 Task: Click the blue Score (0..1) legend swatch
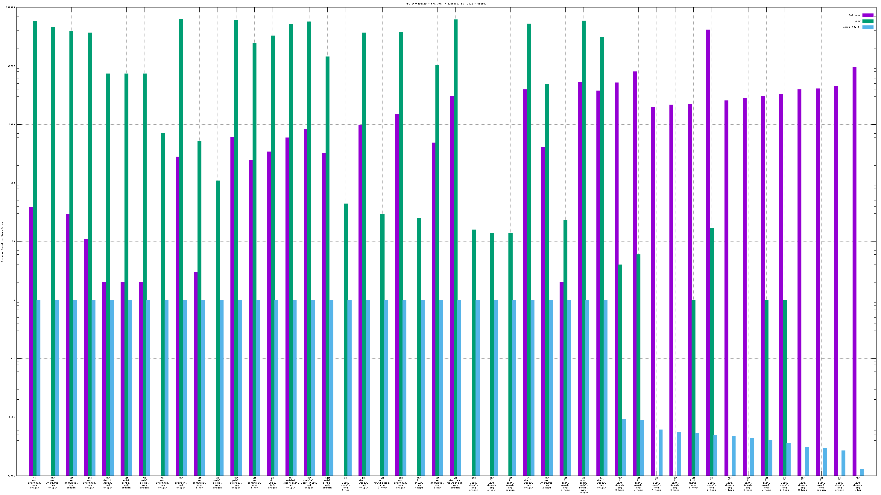coord(868,27)
